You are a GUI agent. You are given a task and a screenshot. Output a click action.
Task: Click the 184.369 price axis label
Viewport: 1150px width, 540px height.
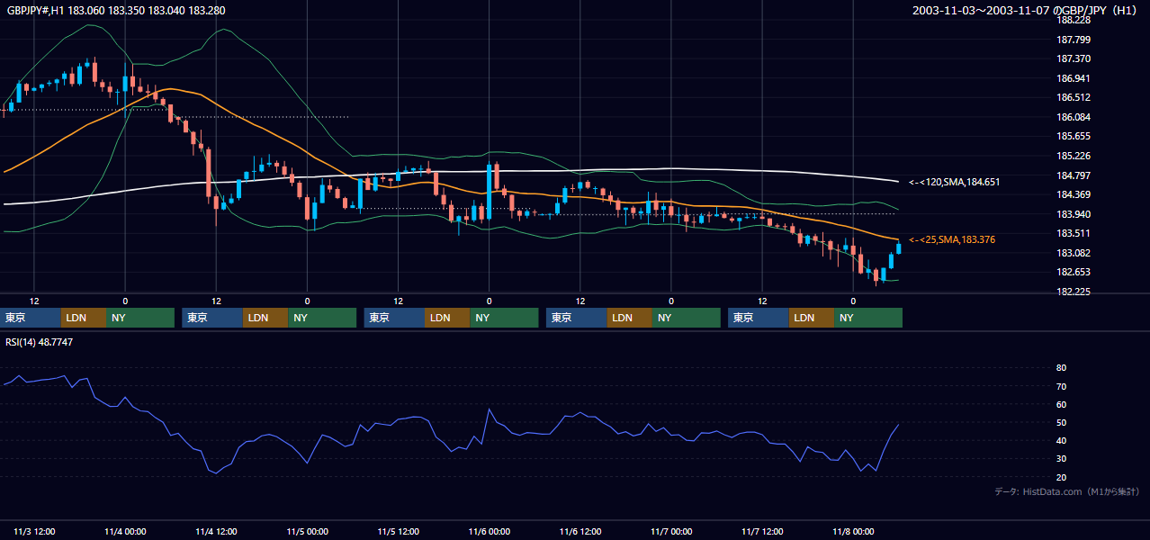pyautogui.click(x=1073, y=194)
